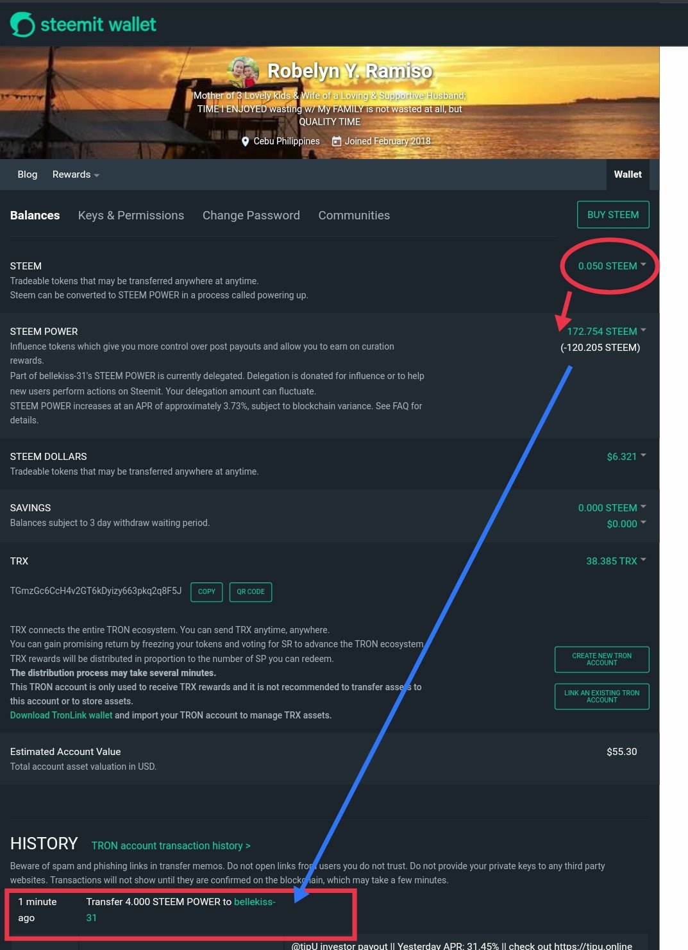Image resolution: width=688 pixels, height=950 pixels.
Task: Click the Steemit logo icon
Action: [22, 24]
